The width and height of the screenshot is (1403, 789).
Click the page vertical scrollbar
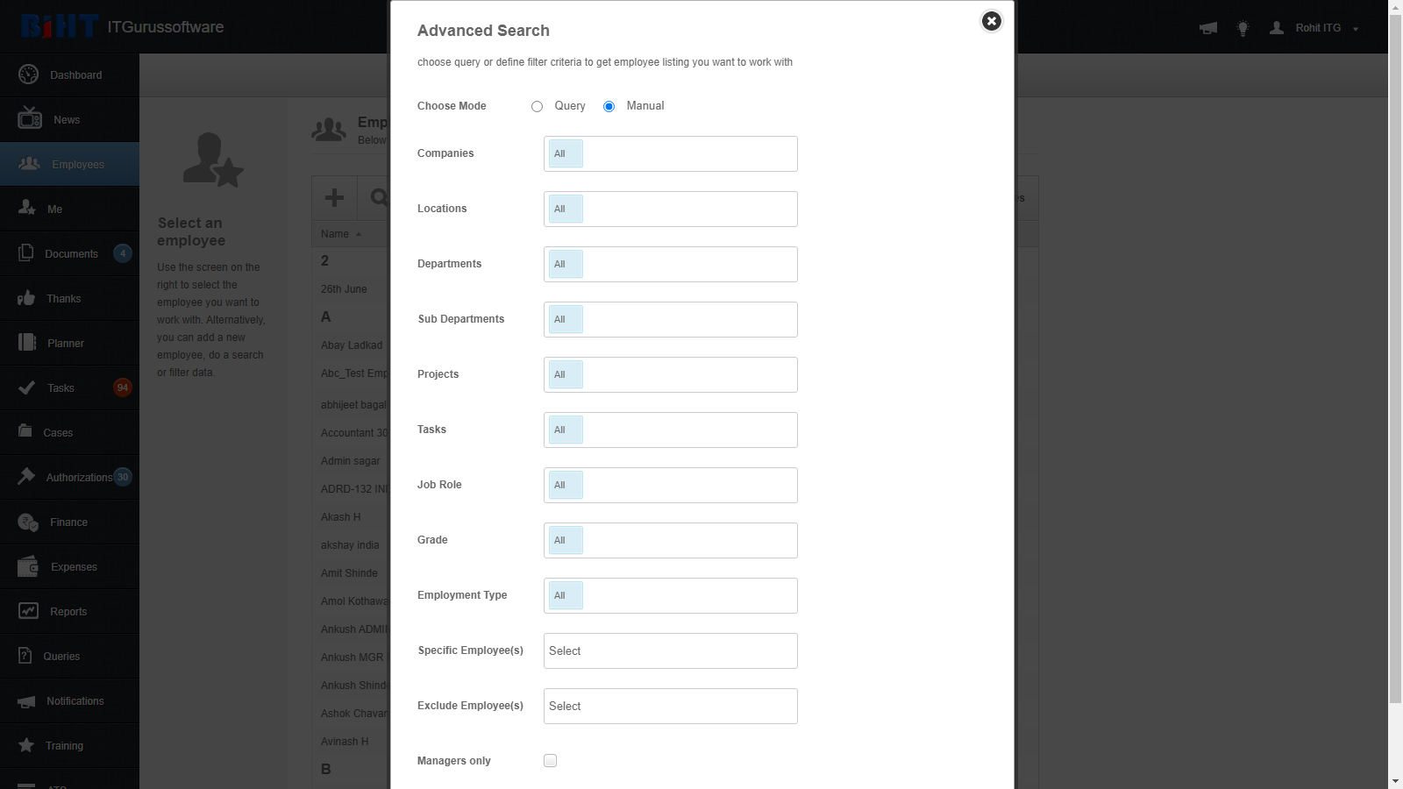point(1395,359)
